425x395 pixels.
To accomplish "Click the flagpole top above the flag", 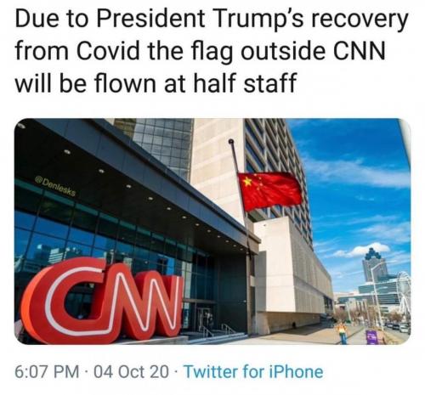I will (231, 141).
